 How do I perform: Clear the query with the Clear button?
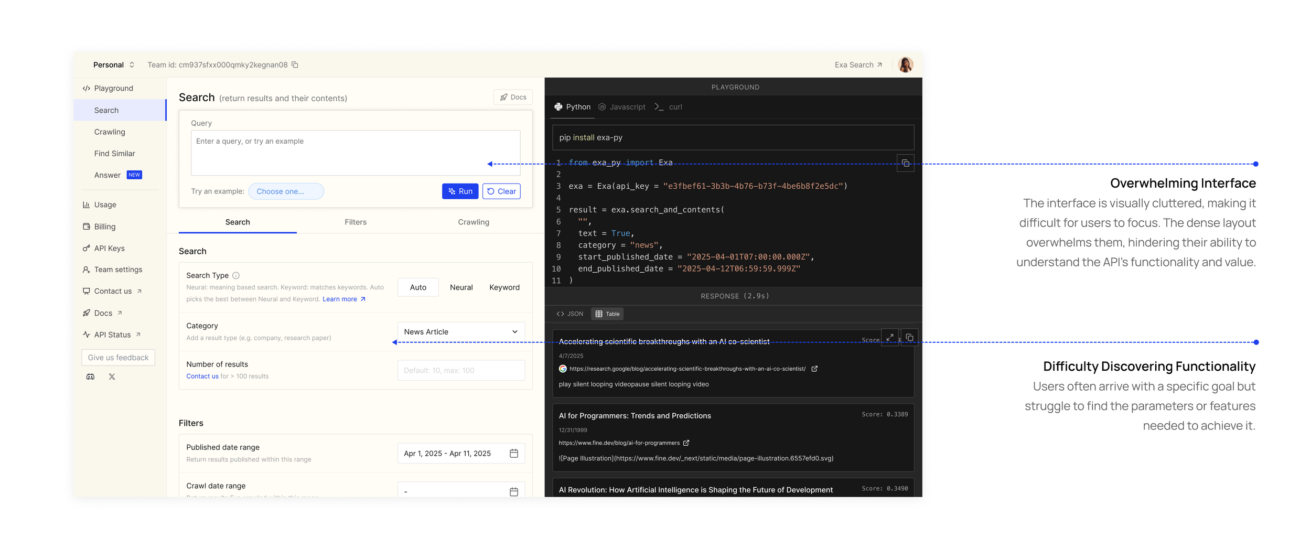coord(501,191)
